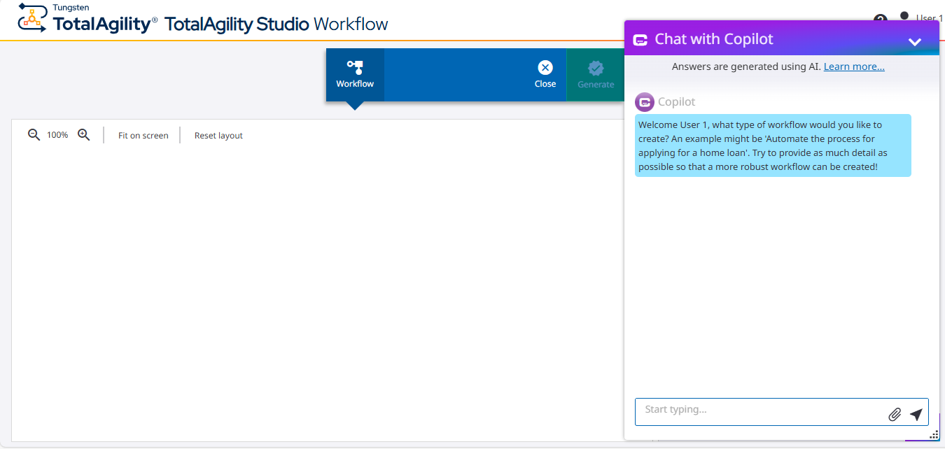Click the Start typing chat input field

(x=756, y=411)
